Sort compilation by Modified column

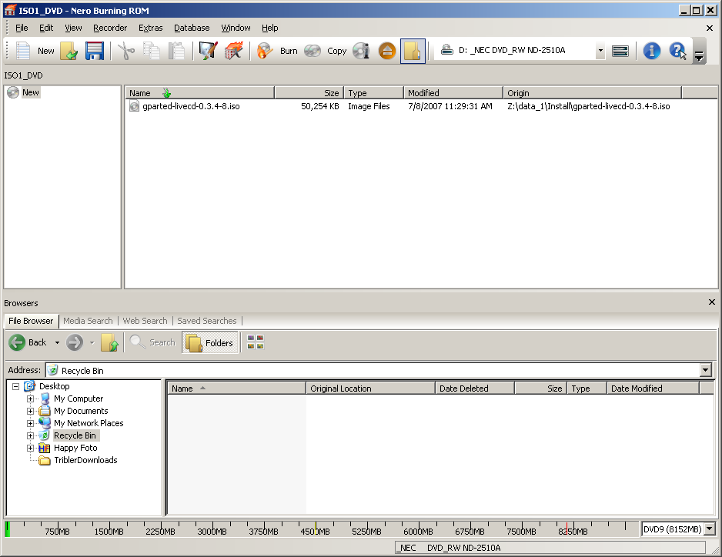pos(453,93)
